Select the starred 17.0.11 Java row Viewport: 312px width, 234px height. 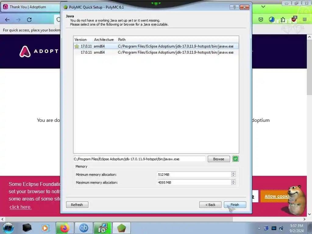[156, 46]
